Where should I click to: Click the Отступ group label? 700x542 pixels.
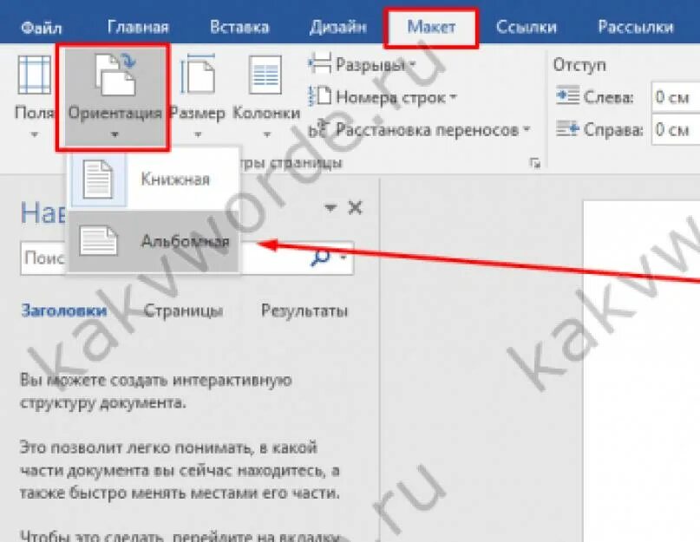coord(579,65)
